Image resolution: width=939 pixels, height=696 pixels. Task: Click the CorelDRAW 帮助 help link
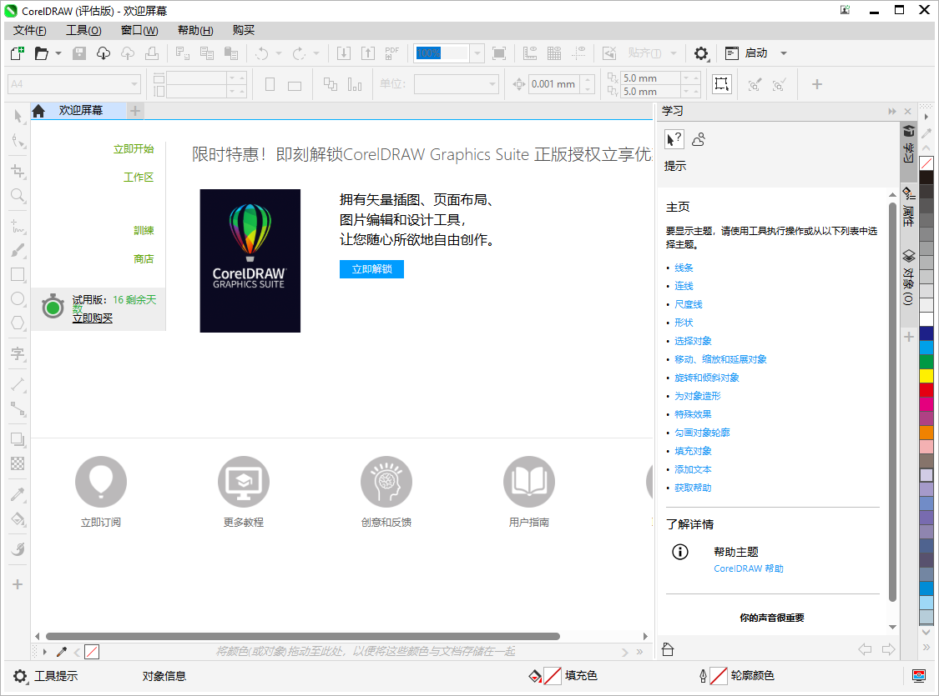pyautogui.click(x=749, y=568)
